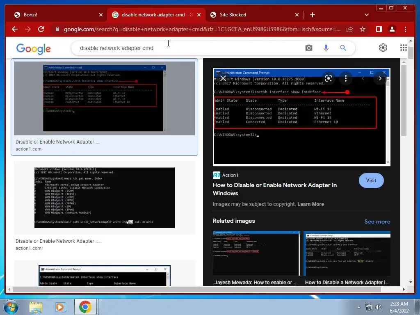Open the large netsh preview image
This screenshot has height=315, width=420.
(x=301, y=117)
